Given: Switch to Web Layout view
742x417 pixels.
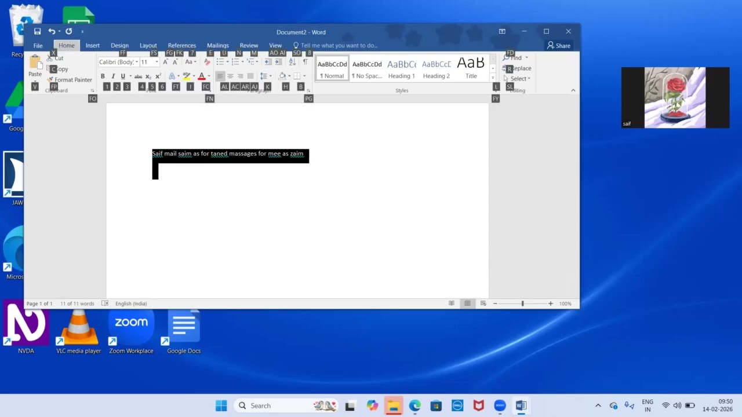Looking at the screenshot, I should pos(483,303).
